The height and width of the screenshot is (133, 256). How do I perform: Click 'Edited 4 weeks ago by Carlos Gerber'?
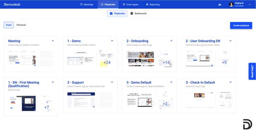tap(203, 45)
